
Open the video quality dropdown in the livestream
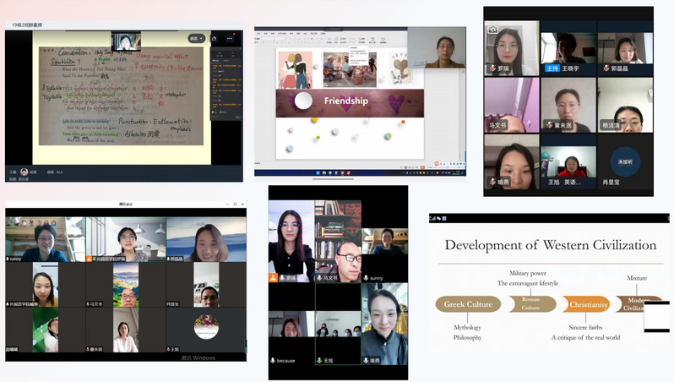[x=197, y=38]
